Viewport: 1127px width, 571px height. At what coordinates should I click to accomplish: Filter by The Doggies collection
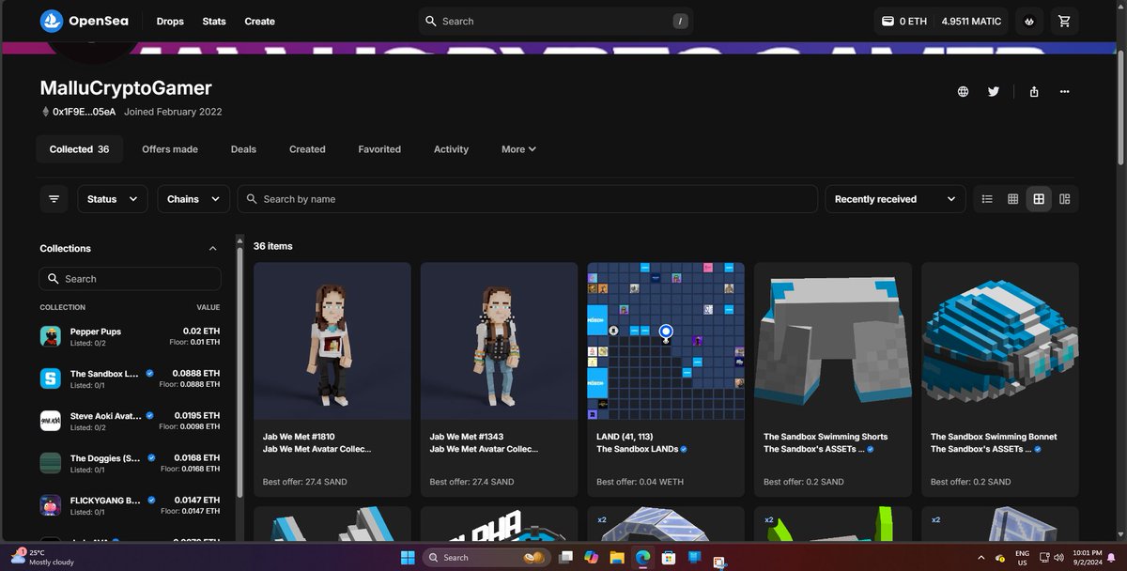pos(131,463)
